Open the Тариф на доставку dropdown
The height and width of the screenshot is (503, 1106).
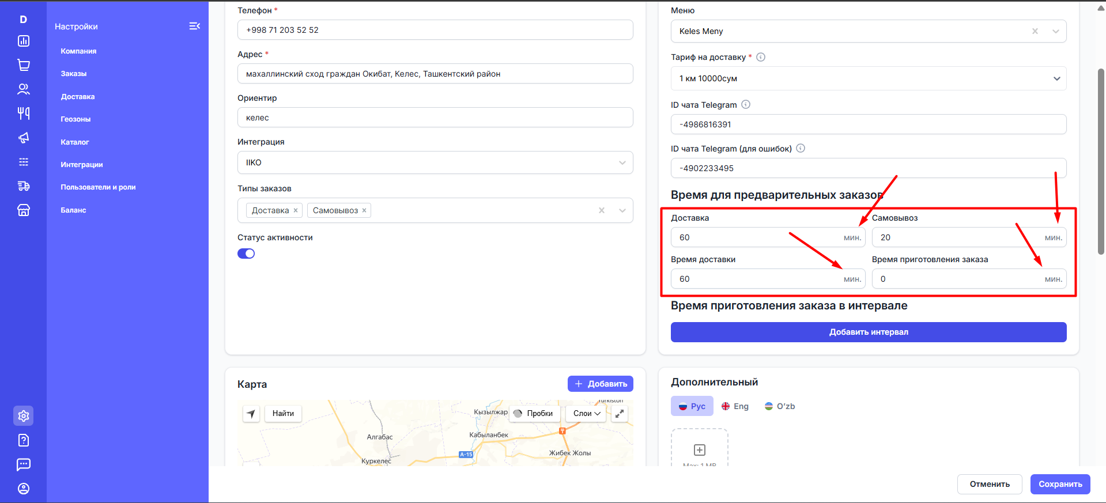click(x=1056, y=78)
